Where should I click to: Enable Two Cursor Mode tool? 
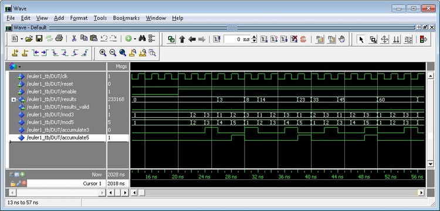pos(396,39)
